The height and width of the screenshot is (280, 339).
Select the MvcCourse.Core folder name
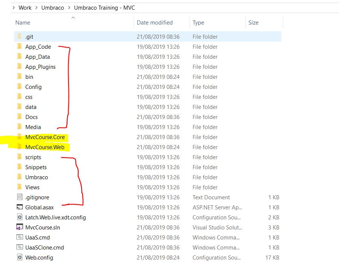click(45, 137)
